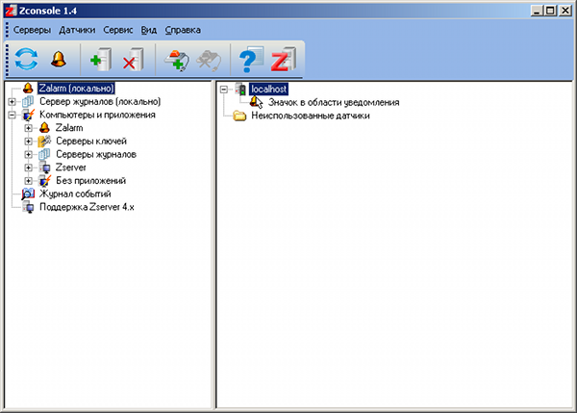Select Сервер журналов (локально) label
Image resolution: width=577 pixels, height=413 pixels.
click(x=100, y=101)
